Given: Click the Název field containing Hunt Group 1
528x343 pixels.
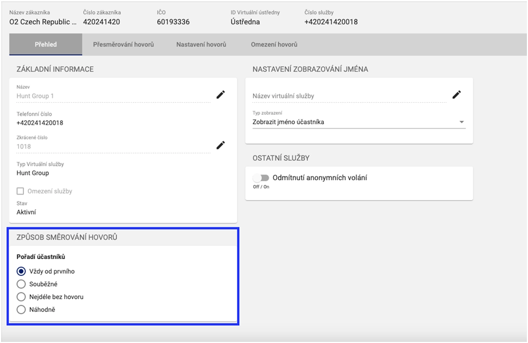Looking at the screenshot, I should pos(111,96).
